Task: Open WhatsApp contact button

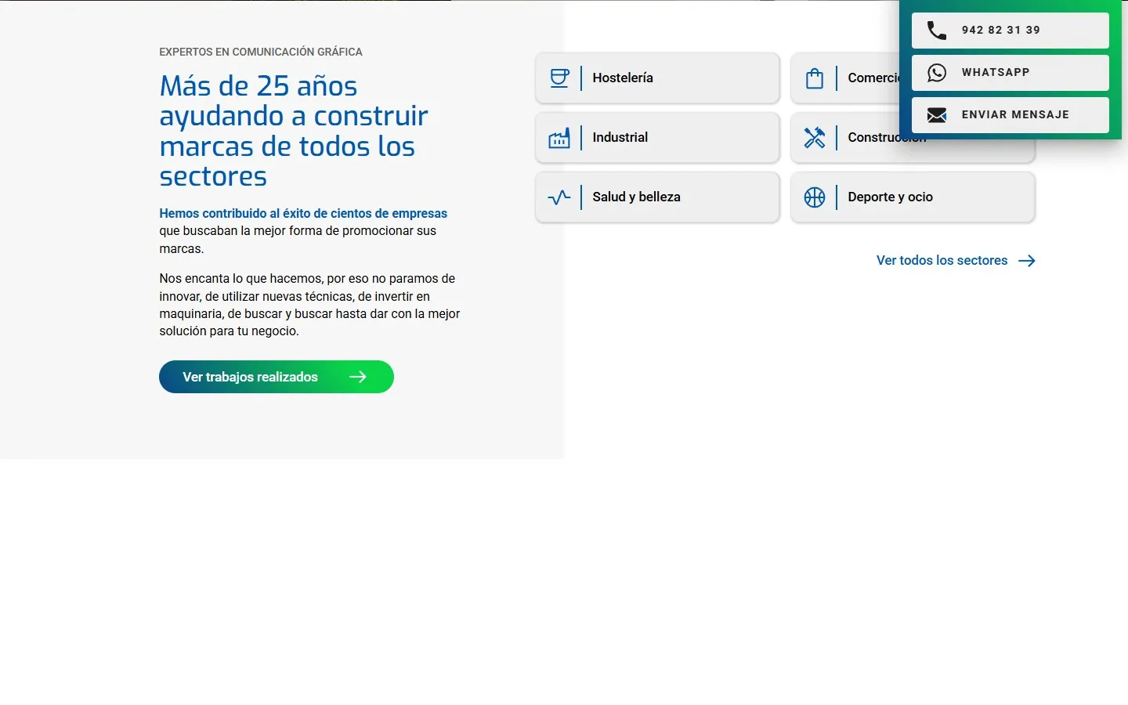Action: [1010, 73]
